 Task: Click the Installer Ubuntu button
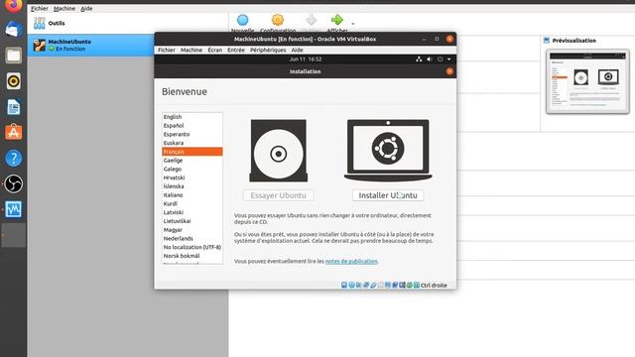coord(388,195)
